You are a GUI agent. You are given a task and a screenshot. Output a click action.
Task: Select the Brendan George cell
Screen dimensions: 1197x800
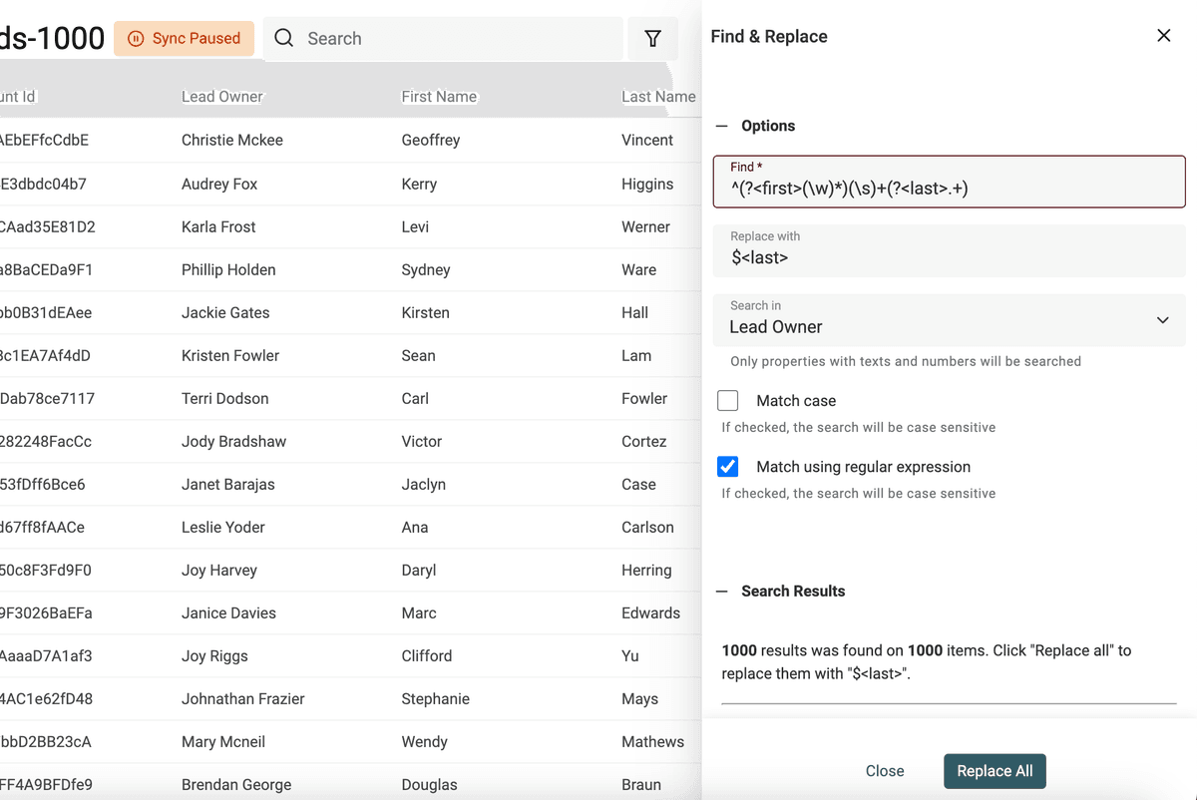click(236, 785)
